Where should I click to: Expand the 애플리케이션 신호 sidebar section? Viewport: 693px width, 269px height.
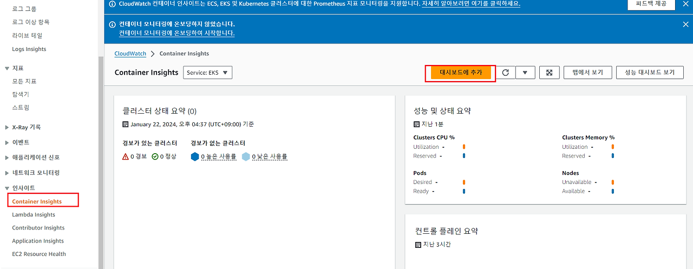(x=7, y=158)
